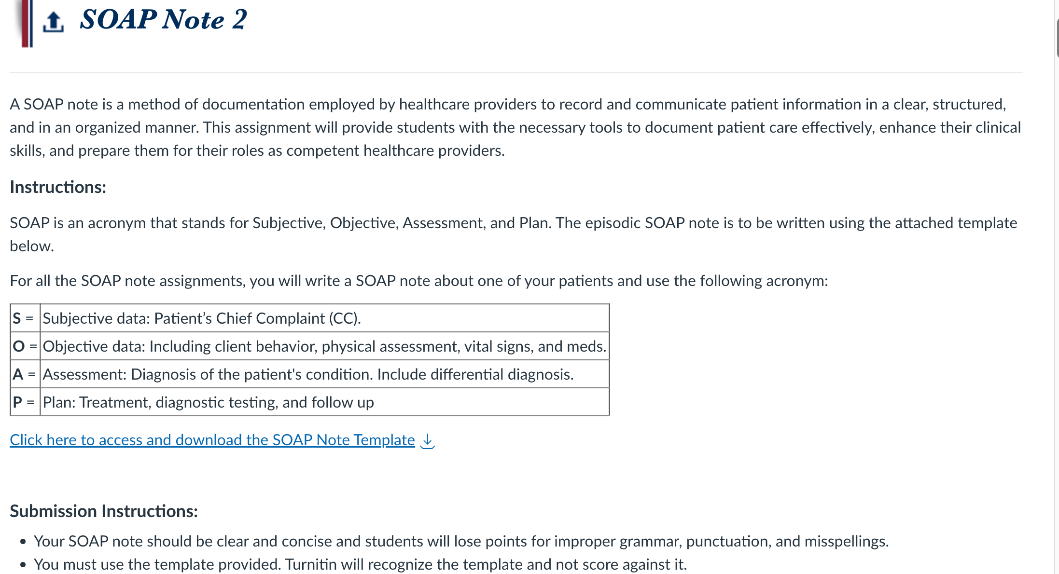The height and width of the screenshot is (574, 1059).
Task: Click the Subjective data Chief Complaint cell
Action: [x=324, y=318]
